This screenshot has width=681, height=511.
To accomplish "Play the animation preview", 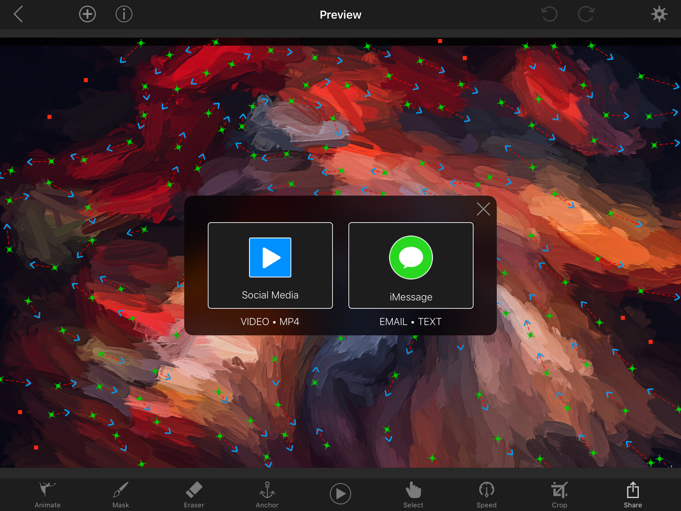I will tap(340, 494).
